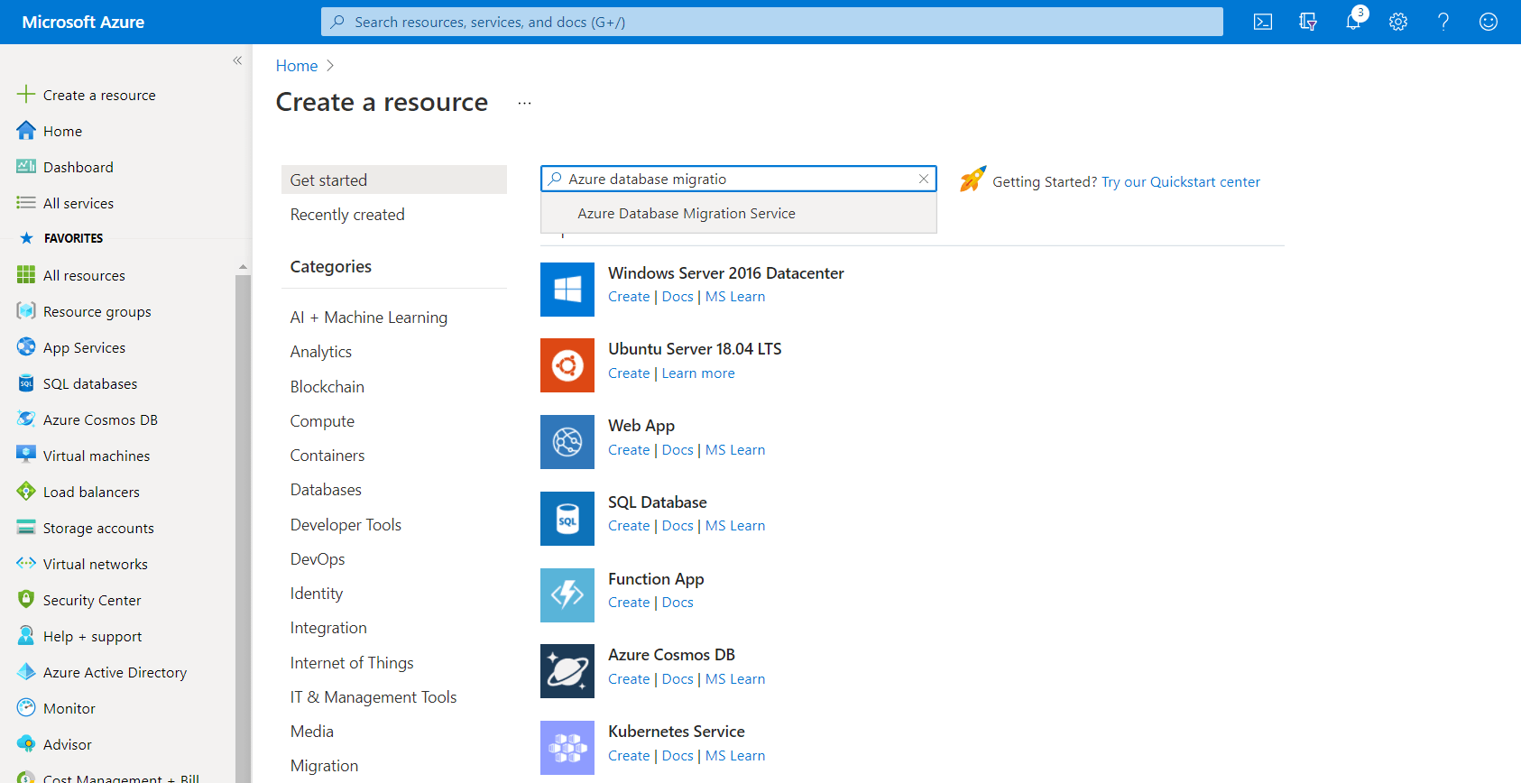Screen dimensions: 1521x783
Task: Open the Help question mark icon
Action: pyautogui.click(x=1443, y=22)
